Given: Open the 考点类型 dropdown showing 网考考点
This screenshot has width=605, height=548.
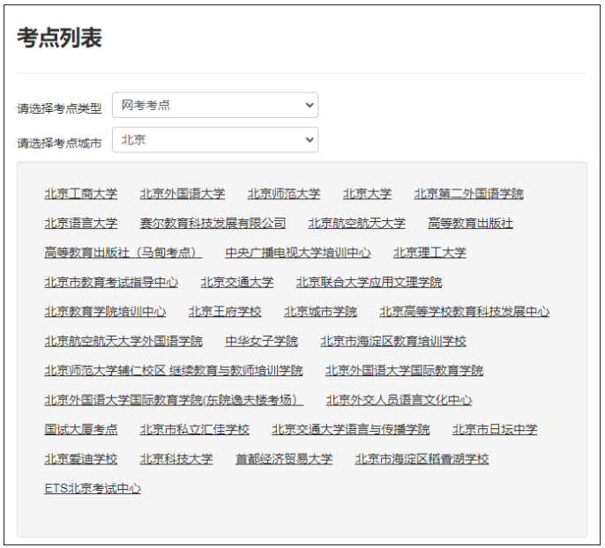Looking at the screenshot, I should [214, 105].
